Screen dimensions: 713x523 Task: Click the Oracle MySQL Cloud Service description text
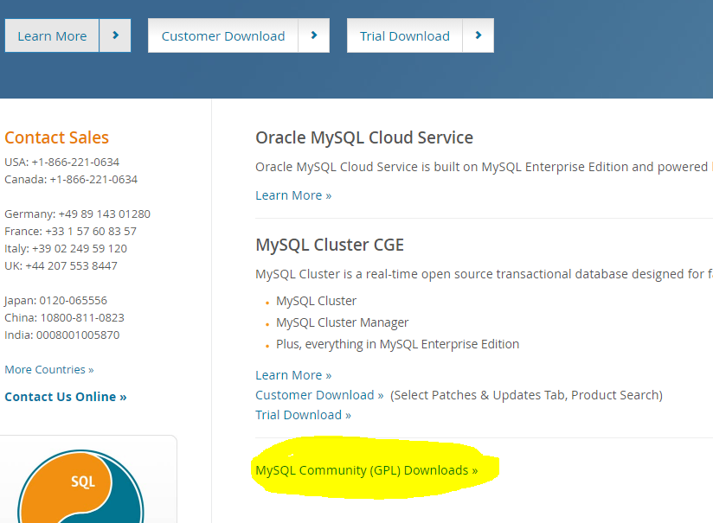484,167
